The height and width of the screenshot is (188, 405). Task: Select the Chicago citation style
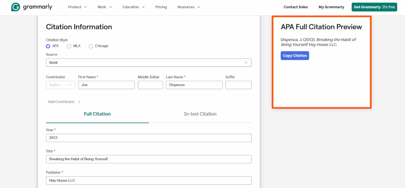tap(91, 46)
